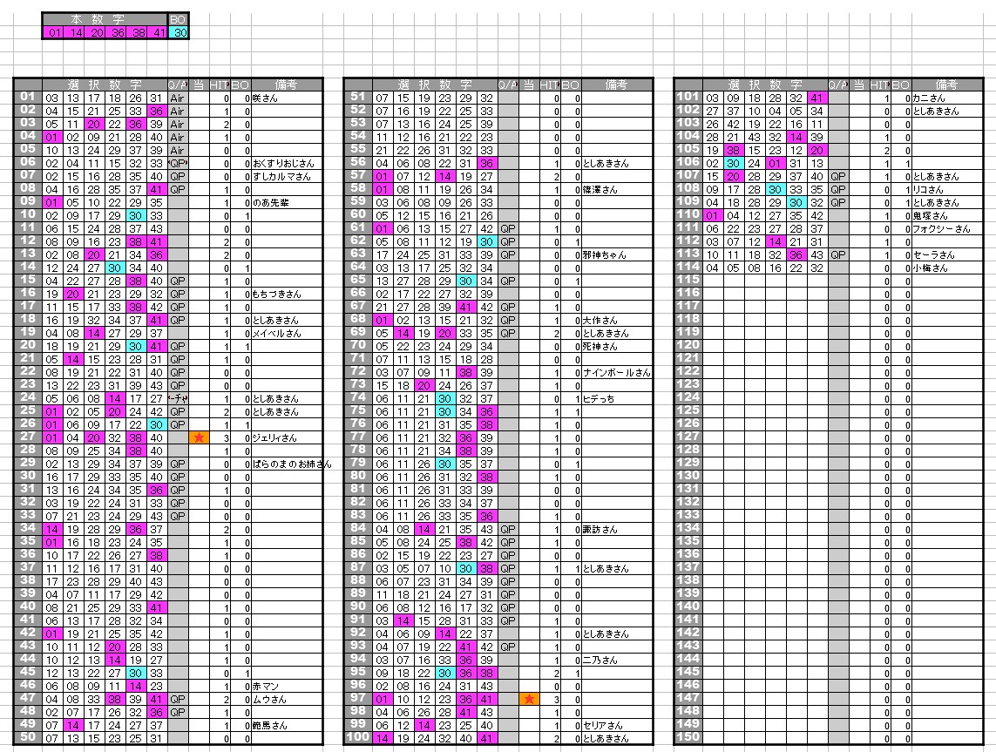Select winning number 36 under 本数字
This screenshot has height=752, width=996.
point(118,32)
